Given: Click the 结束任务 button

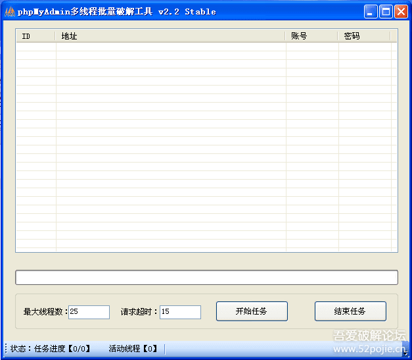Looking at the screenshot, I should point(350,311).
